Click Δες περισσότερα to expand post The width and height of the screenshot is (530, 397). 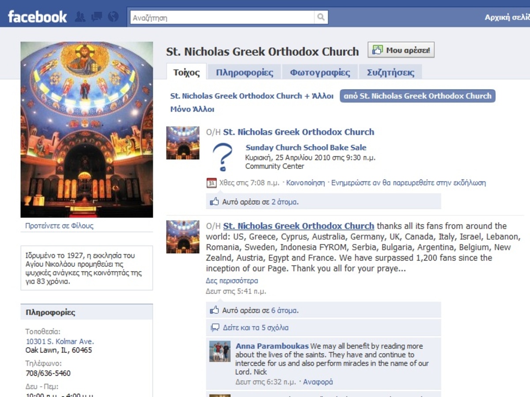point(232,281)
